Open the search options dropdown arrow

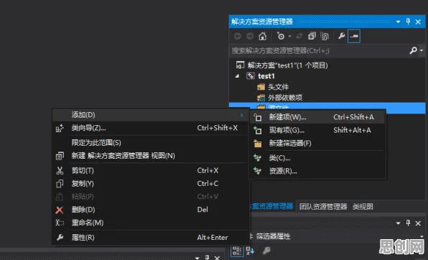(422, 50)
